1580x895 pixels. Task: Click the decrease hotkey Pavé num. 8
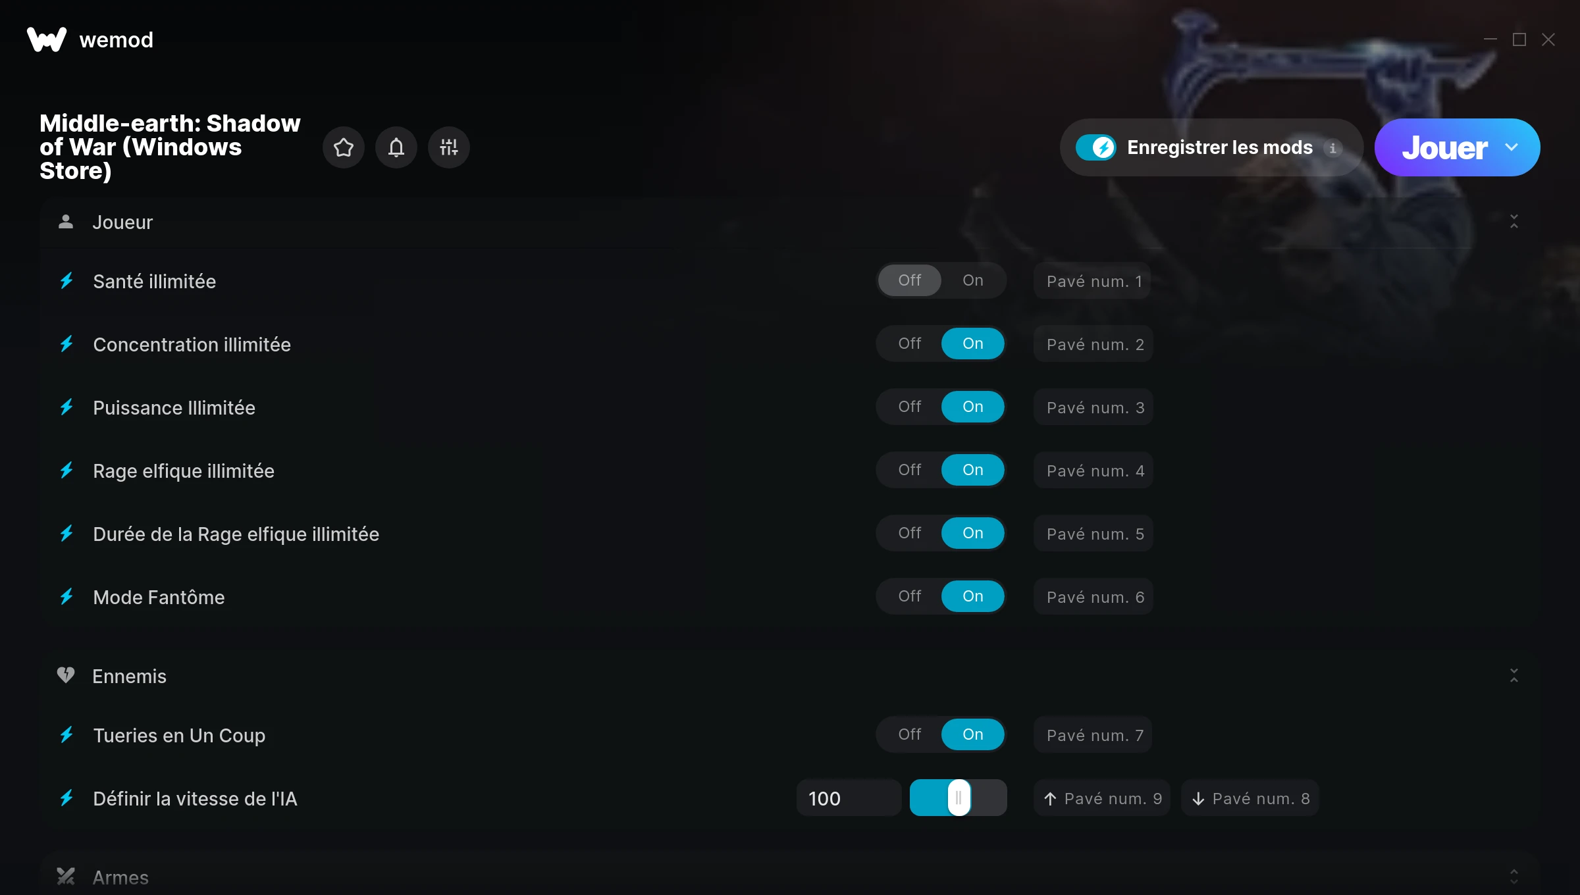point(1250,798)
